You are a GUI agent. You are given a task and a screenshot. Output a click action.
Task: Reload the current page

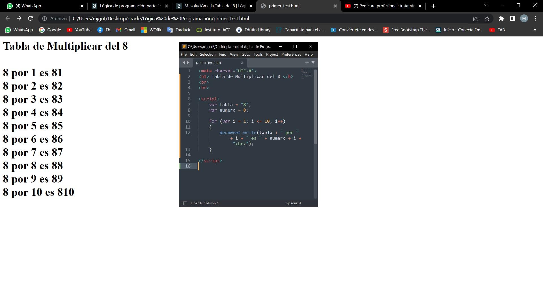click(x=30, y=18)
